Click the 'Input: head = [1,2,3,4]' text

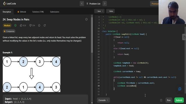tap(18, 99)
